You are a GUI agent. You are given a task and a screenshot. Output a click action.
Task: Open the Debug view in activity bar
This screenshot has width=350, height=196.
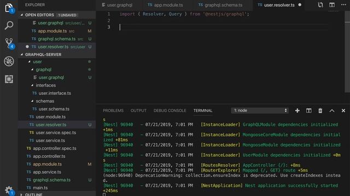(9, 61)
